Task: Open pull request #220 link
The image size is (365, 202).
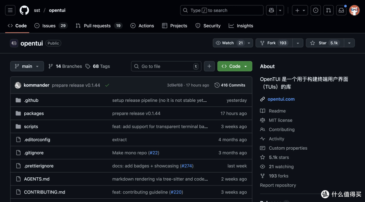Action: [x=176, y=192]
